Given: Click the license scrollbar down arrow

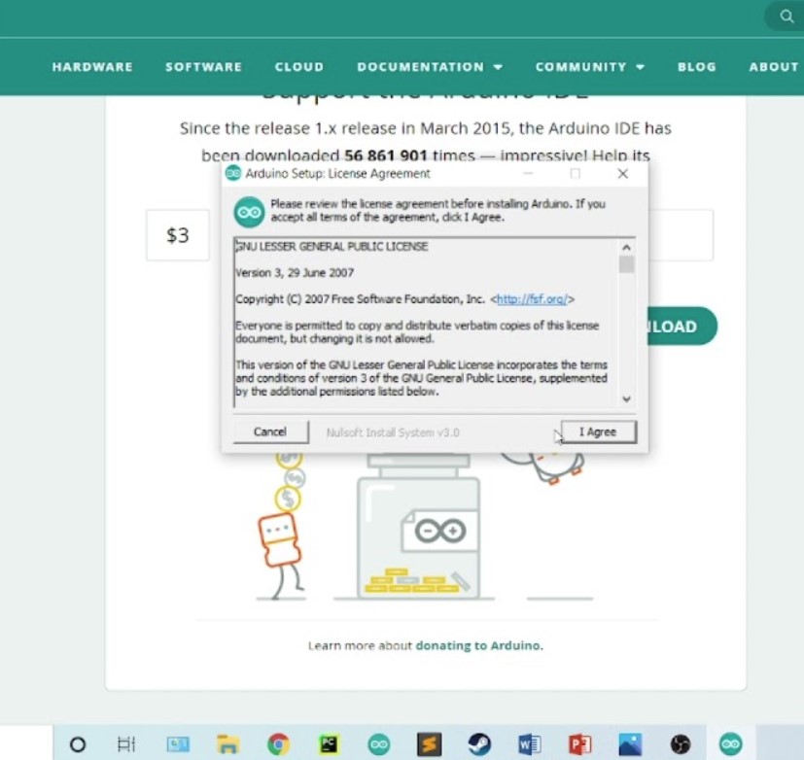Looking at the screenshot, I should tap(626, 398).
